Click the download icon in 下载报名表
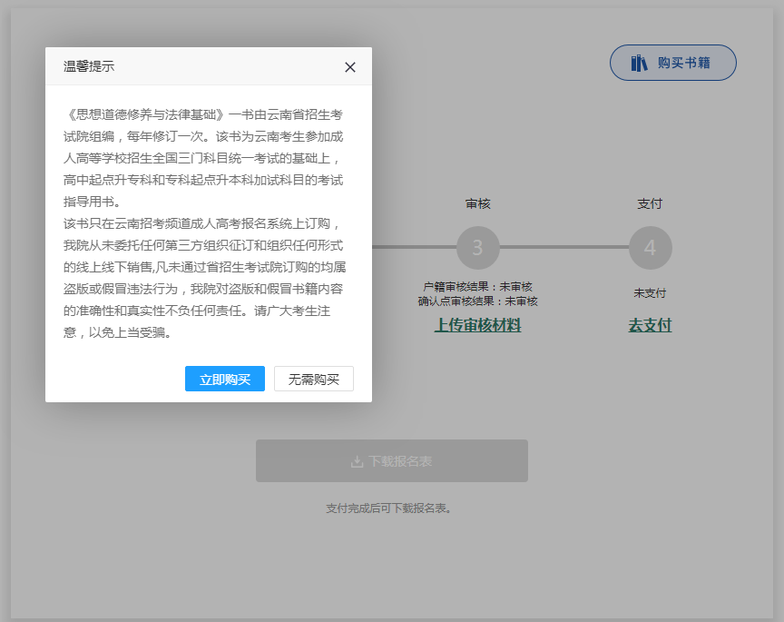 357,461
